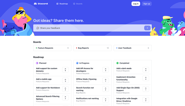Upvote Add a mobile app
Image resolution: width=185 pixels, height=106 pixels.
65,80
